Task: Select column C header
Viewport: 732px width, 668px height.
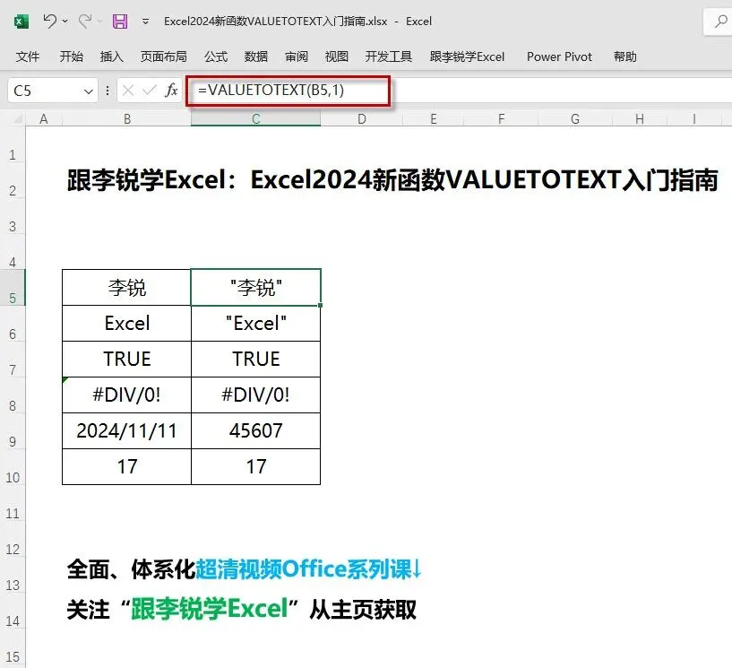Action: coord(256,119)
